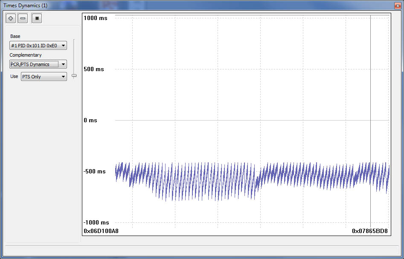Viewport: 404px width, 259px height.
Task: Click the Complementary label
Action: (26, 55)
